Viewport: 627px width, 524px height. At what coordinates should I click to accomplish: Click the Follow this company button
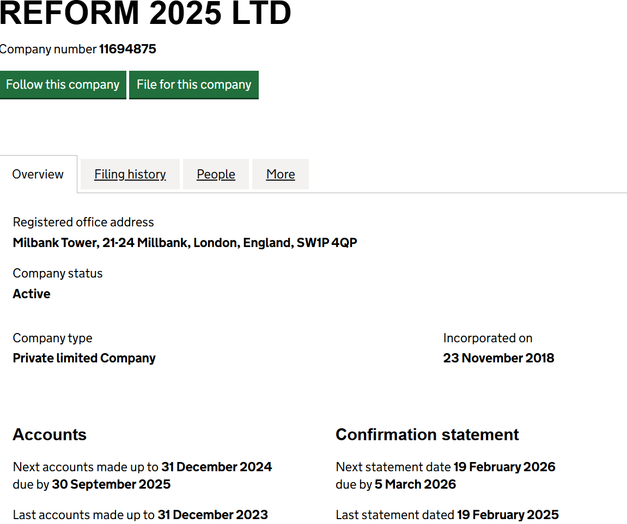[63, 85]
